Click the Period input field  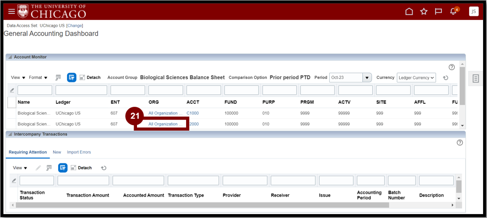click(x=347, y=77)
